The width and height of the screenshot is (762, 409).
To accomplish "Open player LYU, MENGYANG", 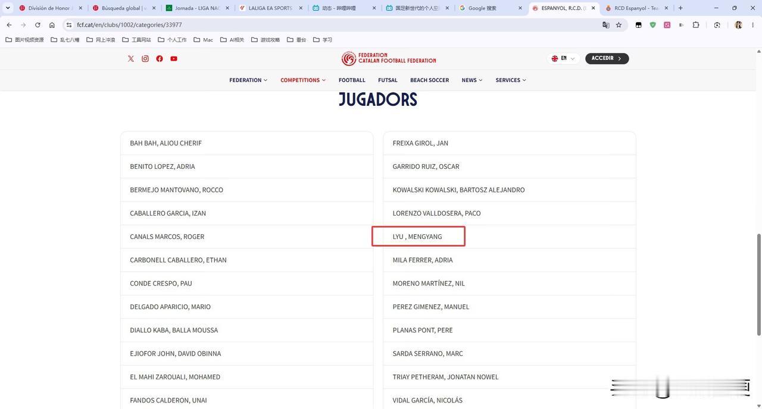I will [x=417, y=237].
